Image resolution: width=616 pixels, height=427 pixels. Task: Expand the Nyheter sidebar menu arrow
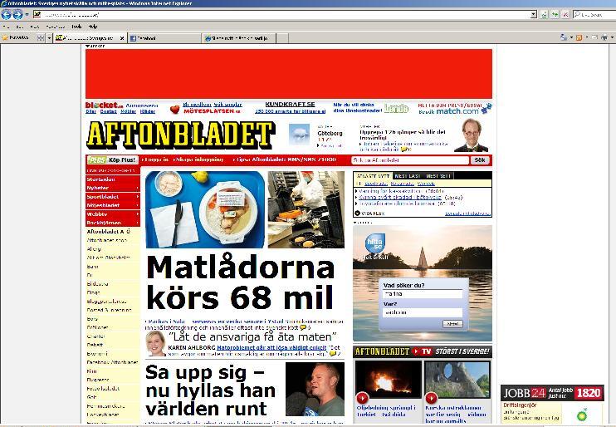[x=136, y=188]
